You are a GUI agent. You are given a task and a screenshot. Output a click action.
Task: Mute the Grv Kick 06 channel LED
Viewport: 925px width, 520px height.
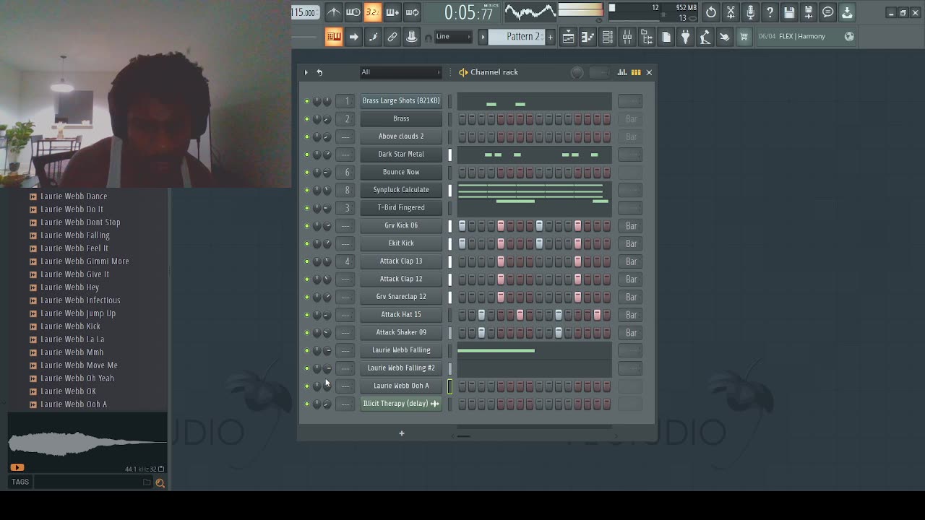tap(307, 225)
